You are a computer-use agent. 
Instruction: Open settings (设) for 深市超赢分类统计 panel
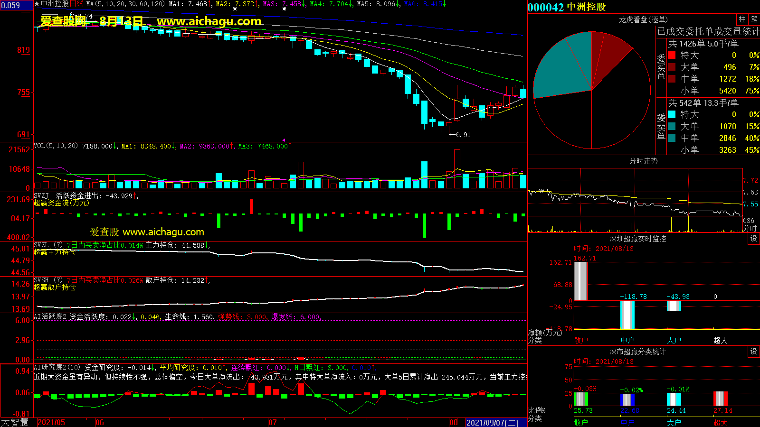tap(754, 352)
